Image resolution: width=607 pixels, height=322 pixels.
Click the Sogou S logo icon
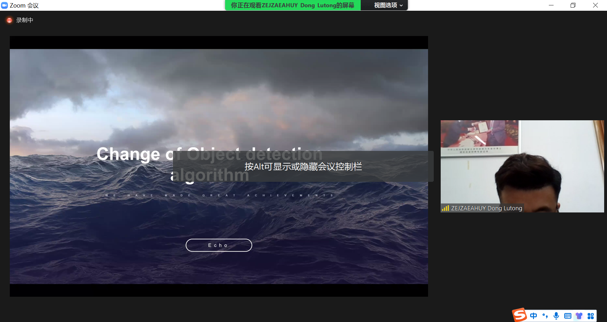point(520,315)
